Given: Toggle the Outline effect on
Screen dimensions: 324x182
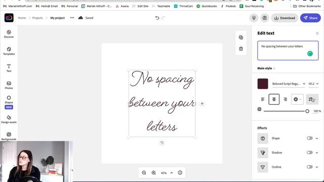Looking at the screenshot, I should point(309,167).
